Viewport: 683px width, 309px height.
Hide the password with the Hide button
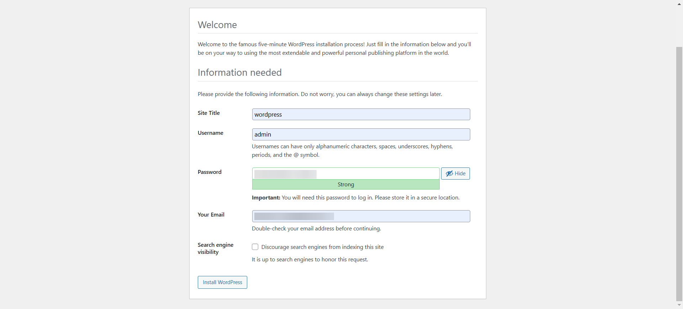point(455,174)
